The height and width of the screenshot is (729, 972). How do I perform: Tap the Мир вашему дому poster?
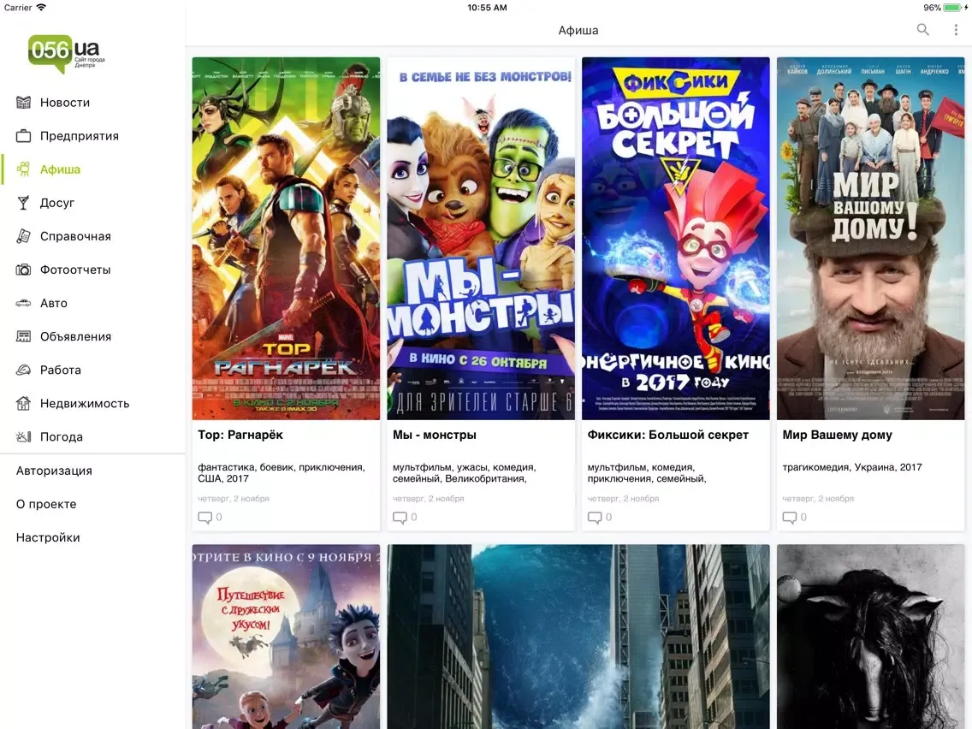(870, 239)
